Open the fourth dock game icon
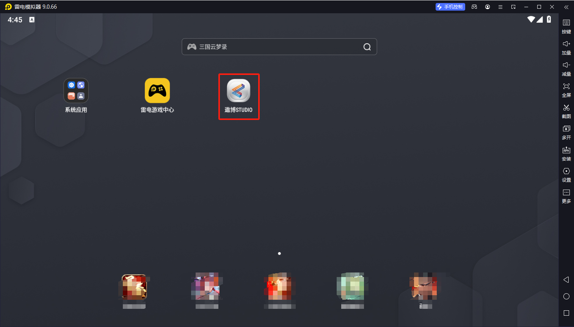 (x=353, y=287)
